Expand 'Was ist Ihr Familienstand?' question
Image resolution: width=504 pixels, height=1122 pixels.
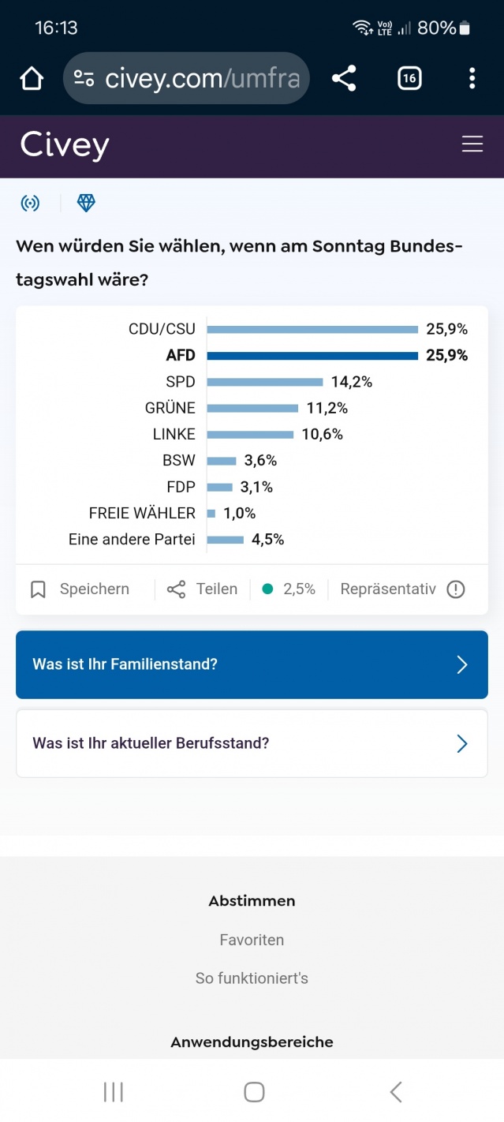point(252,664)
